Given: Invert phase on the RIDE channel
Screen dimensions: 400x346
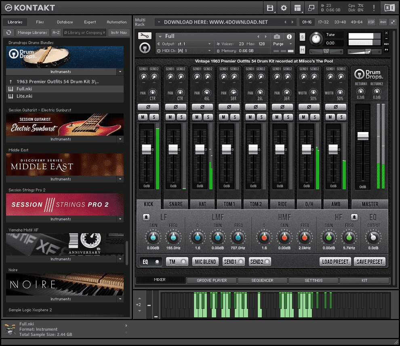Looking at the screenshot, I should click(282, 107).
